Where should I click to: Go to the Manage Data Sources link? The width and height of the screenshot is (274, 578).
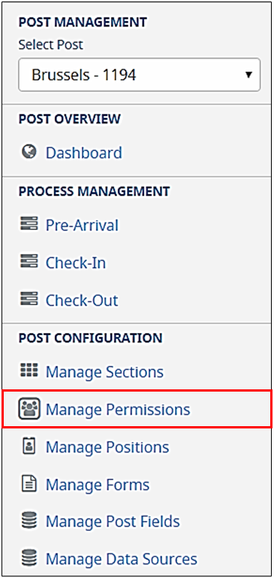tap(121, 558)
